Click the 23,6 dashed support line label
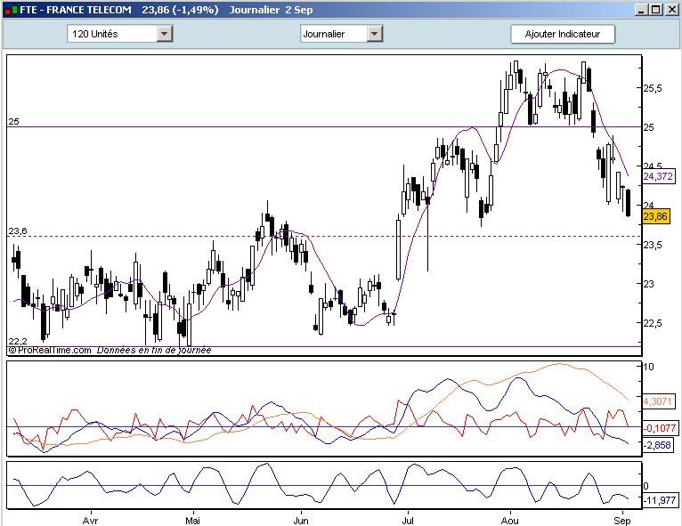The width and height of the screenshot is (682, 526). click(18, 231)
